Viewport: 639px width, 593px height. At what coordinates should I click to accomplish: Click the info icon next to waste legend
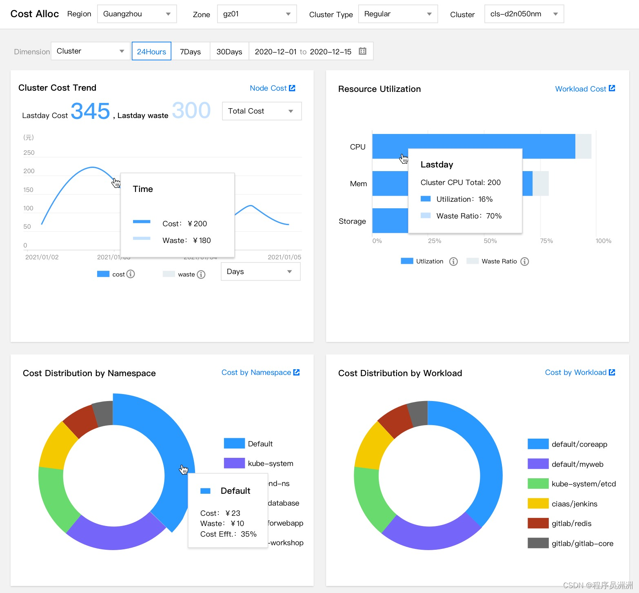pyautogui.click(x=201, y=274)
